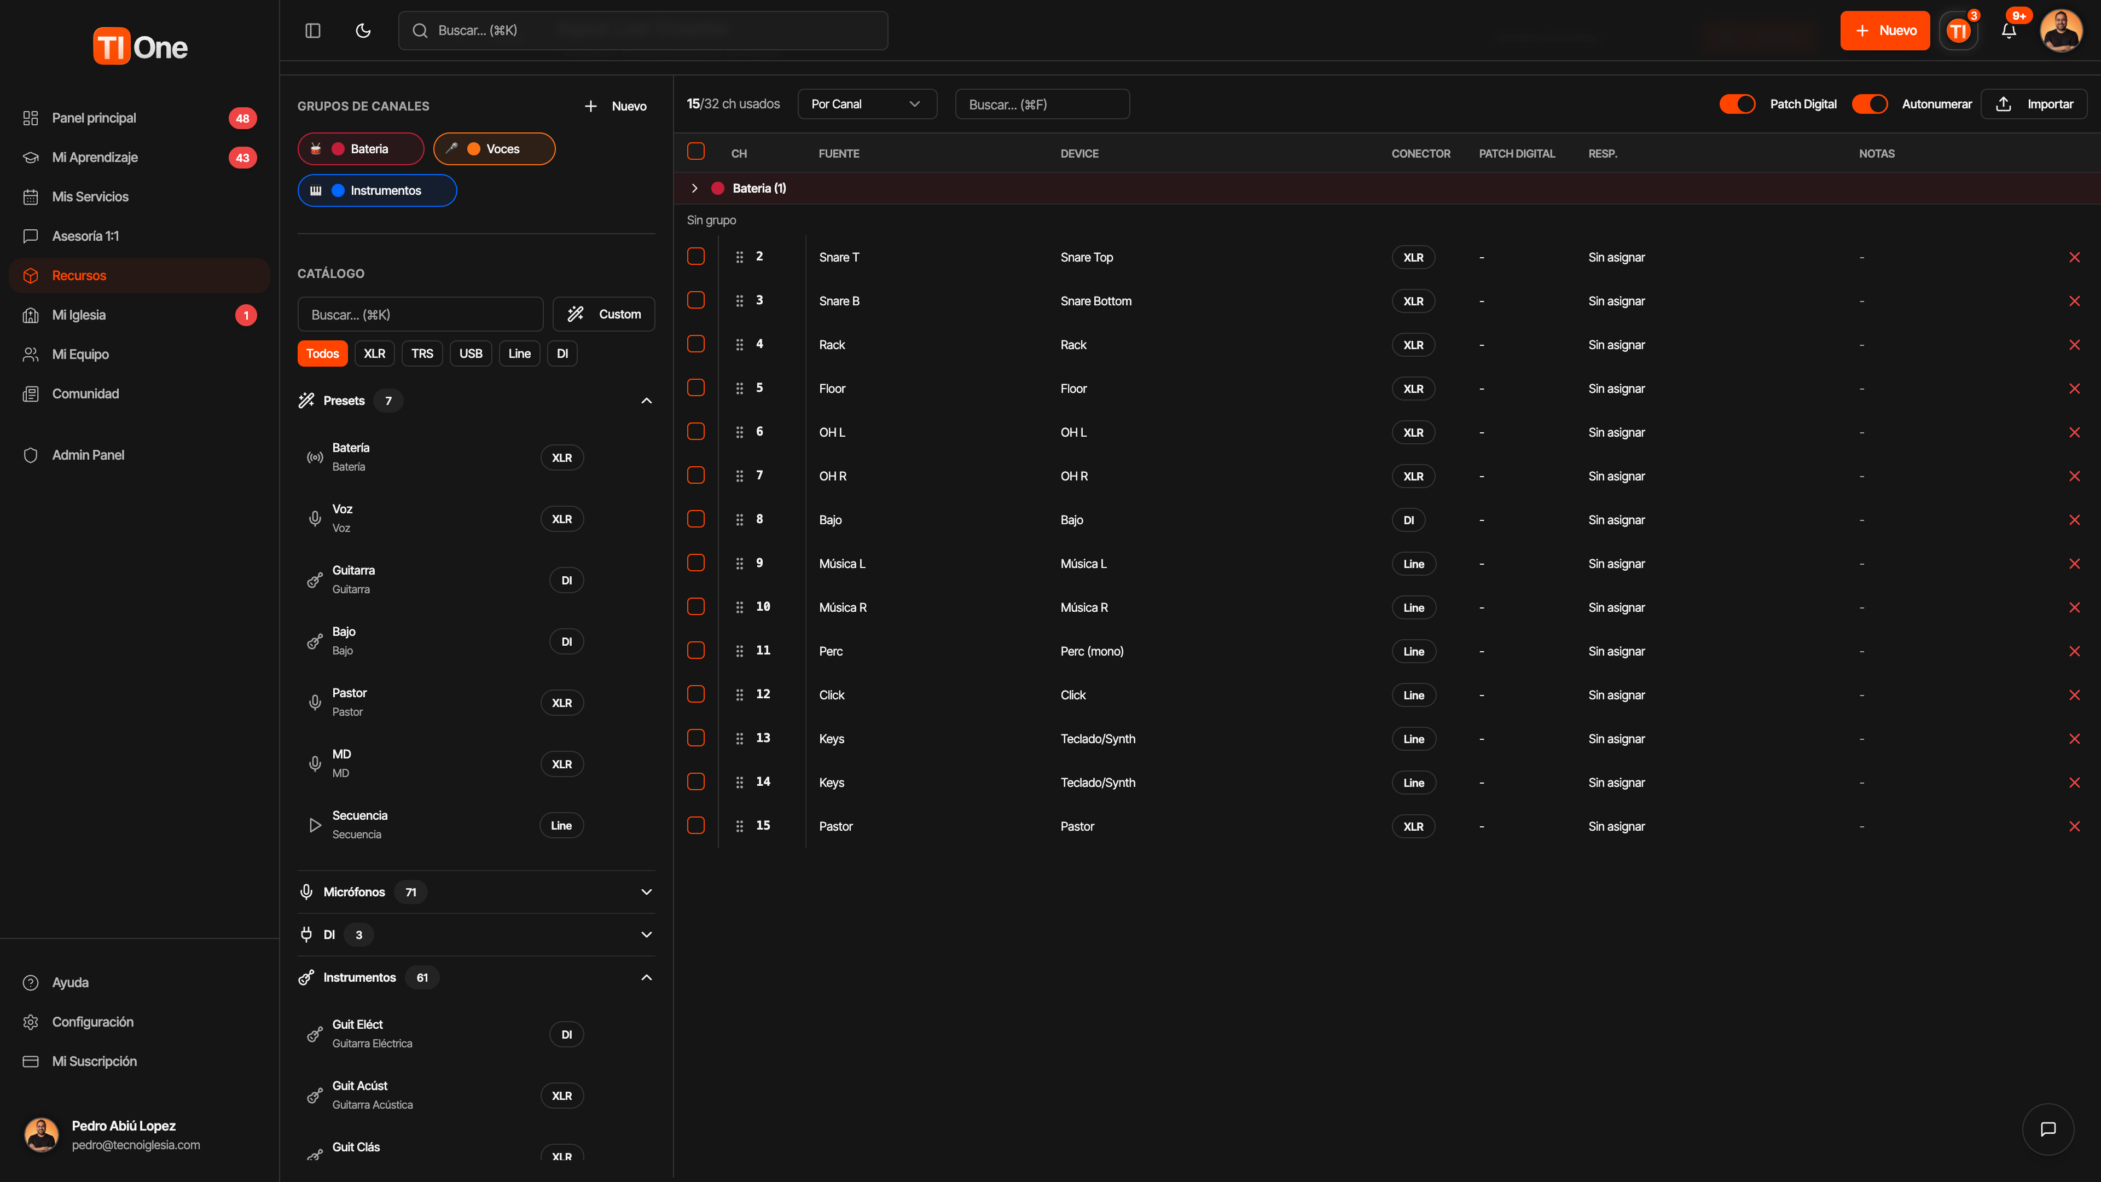Filter catalog by the USB tab
The width and height of the screenshot is (2101, 1182).
pyautogui.click(x=471, y=353)
